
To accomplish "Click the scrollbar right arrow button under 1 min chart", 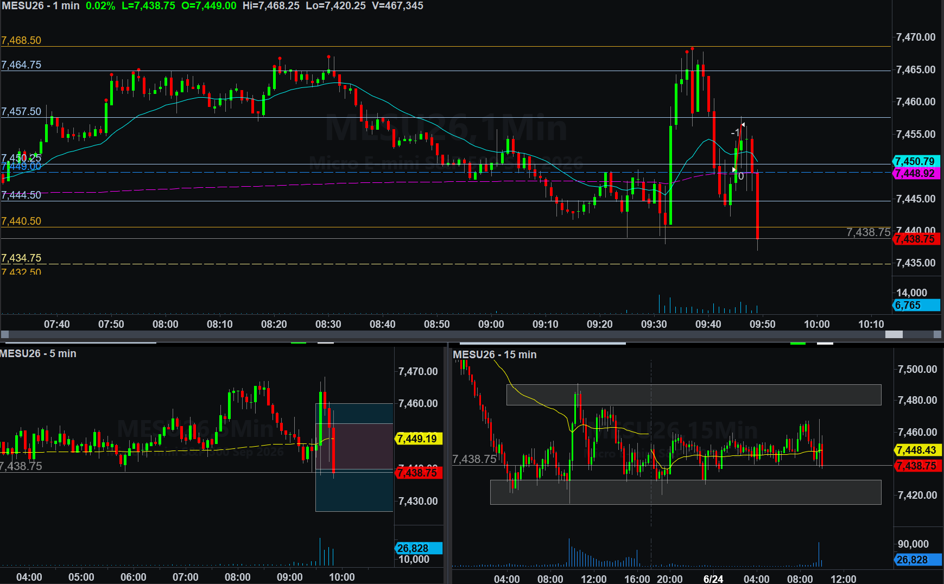I will point(937,335).
